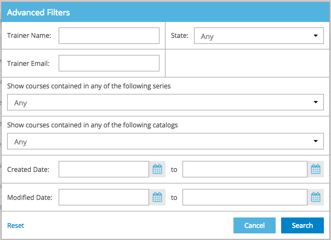Image resolution: width=331 pixels, height=240 pixels.
Task: Open Created Date end calendar picker
Action: pyautogui.click(x=316, y=169)
